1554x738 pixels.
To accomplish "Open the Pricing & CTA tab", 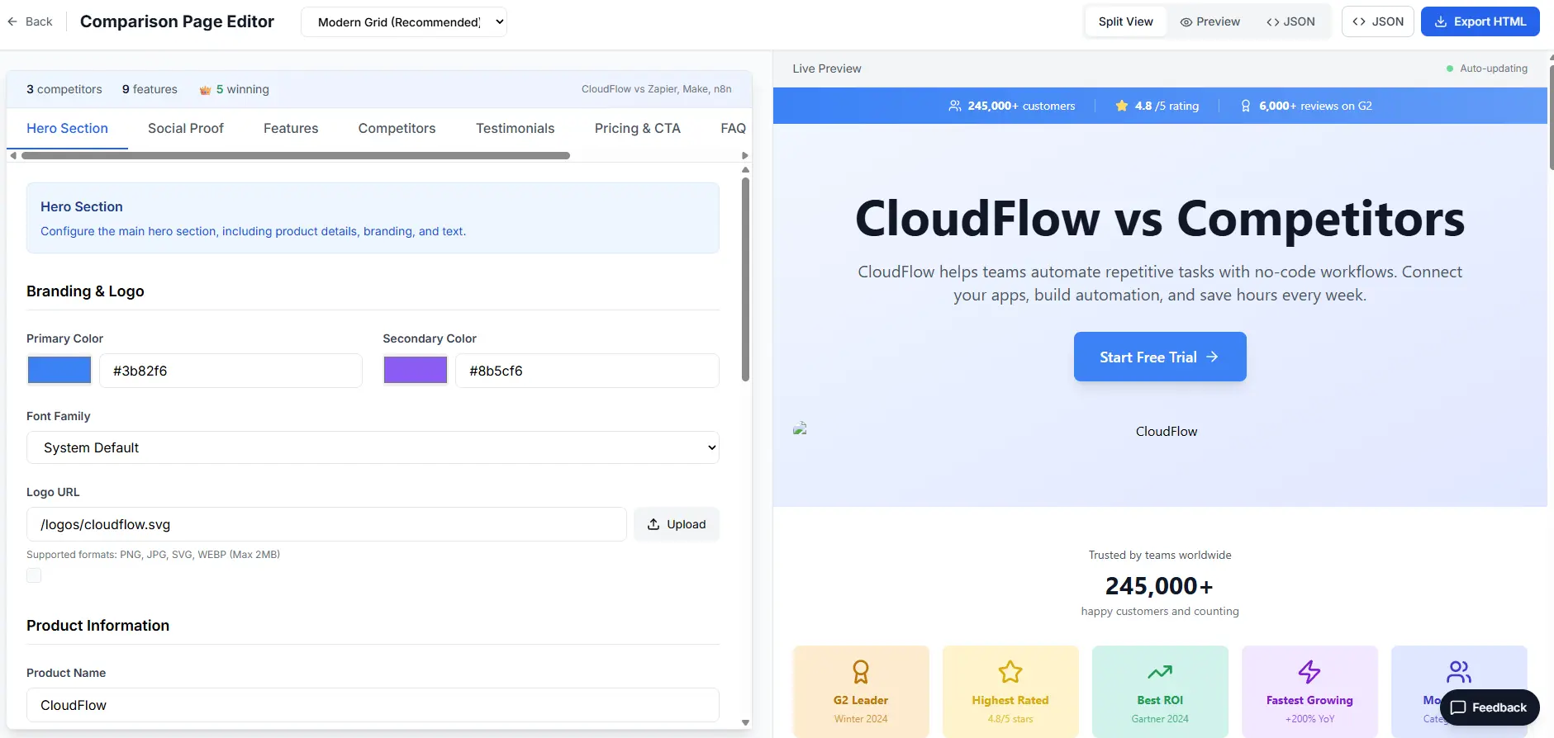I will 638,128.
